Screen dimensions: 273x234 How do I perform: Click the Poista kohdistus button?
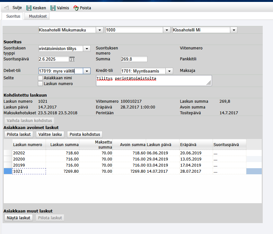[85, 134]
